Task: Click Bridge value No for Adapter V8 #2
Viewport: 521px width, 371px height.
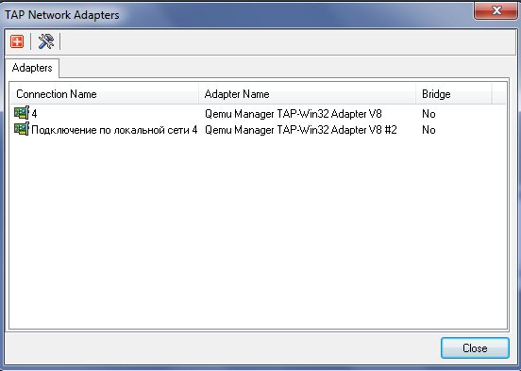Action: pyautogui.click(x=429, y=130)
